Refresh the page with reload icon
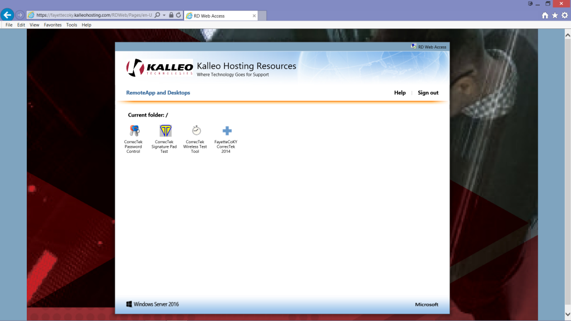 pos(178,15)
